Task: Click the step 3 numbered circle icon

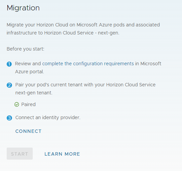Action: [9, 118]
